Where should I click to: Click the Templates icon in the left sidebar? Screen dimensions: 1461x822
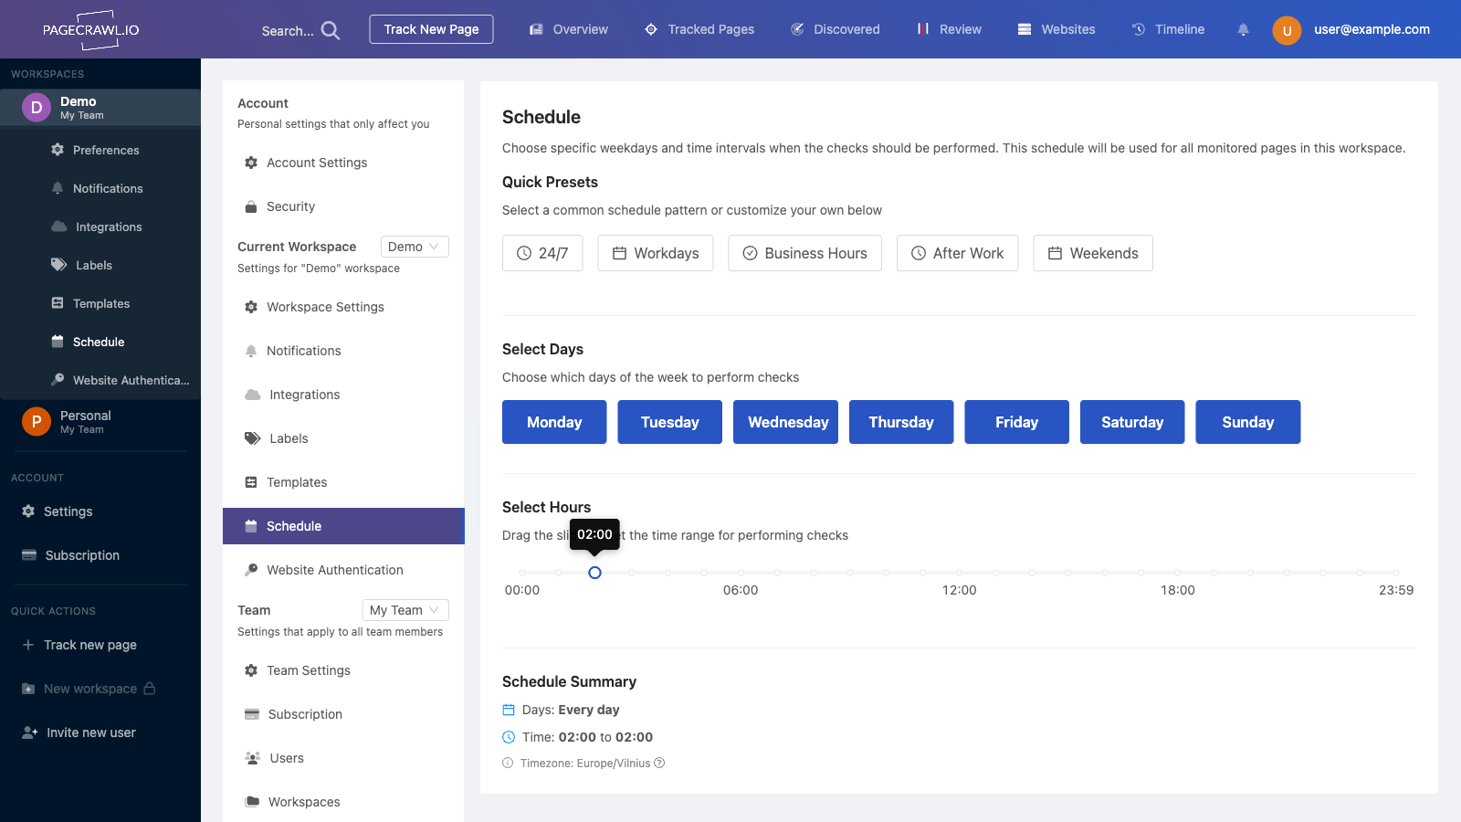pyautogui.click(x=57, y=303)
